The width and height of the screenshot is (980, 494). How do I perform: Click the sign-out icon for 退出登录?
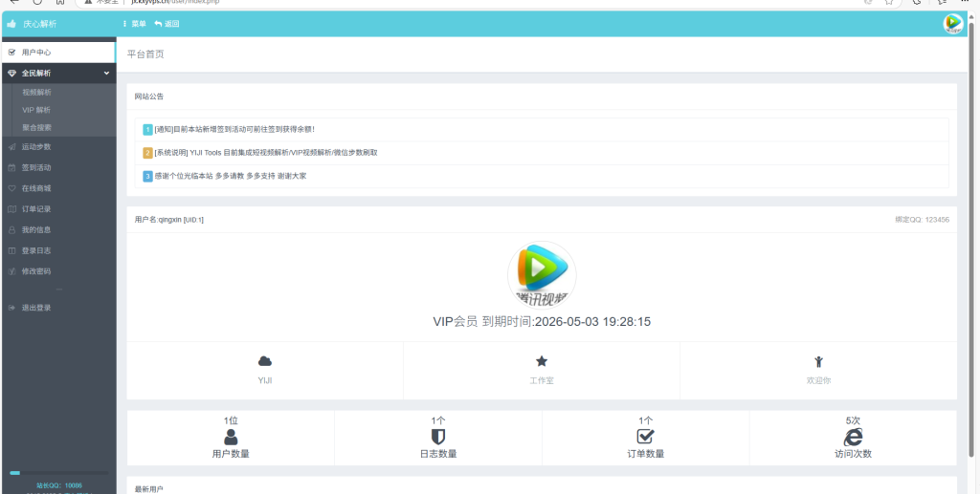click(x=11, y=308)
